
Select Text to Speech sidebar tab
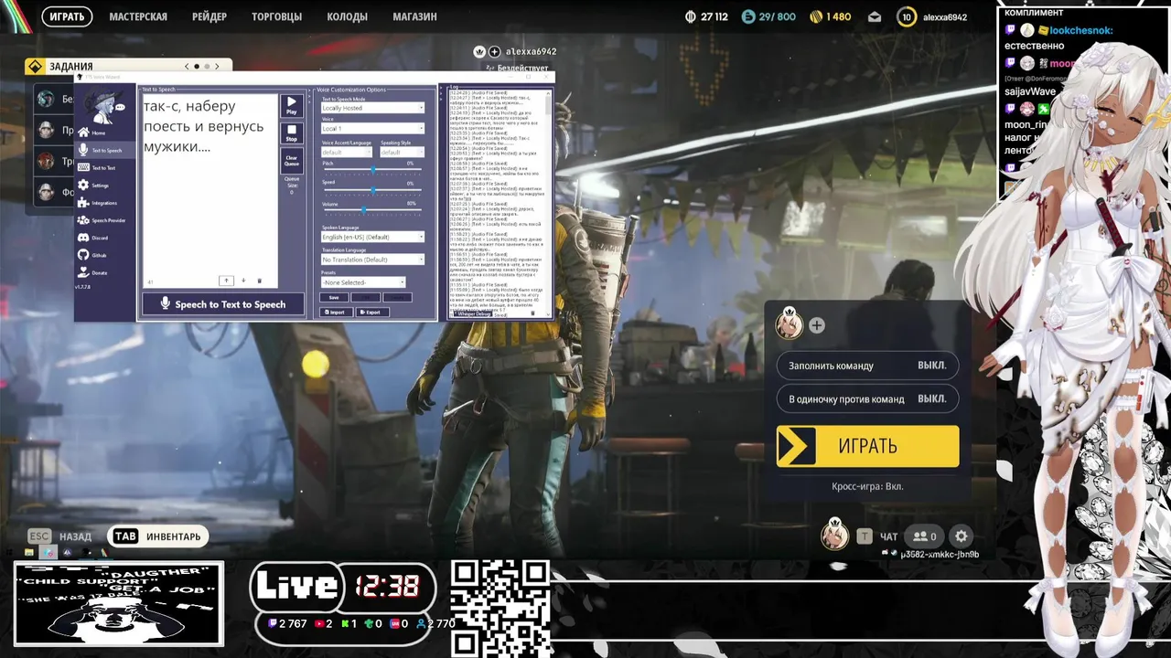point(106,150)
